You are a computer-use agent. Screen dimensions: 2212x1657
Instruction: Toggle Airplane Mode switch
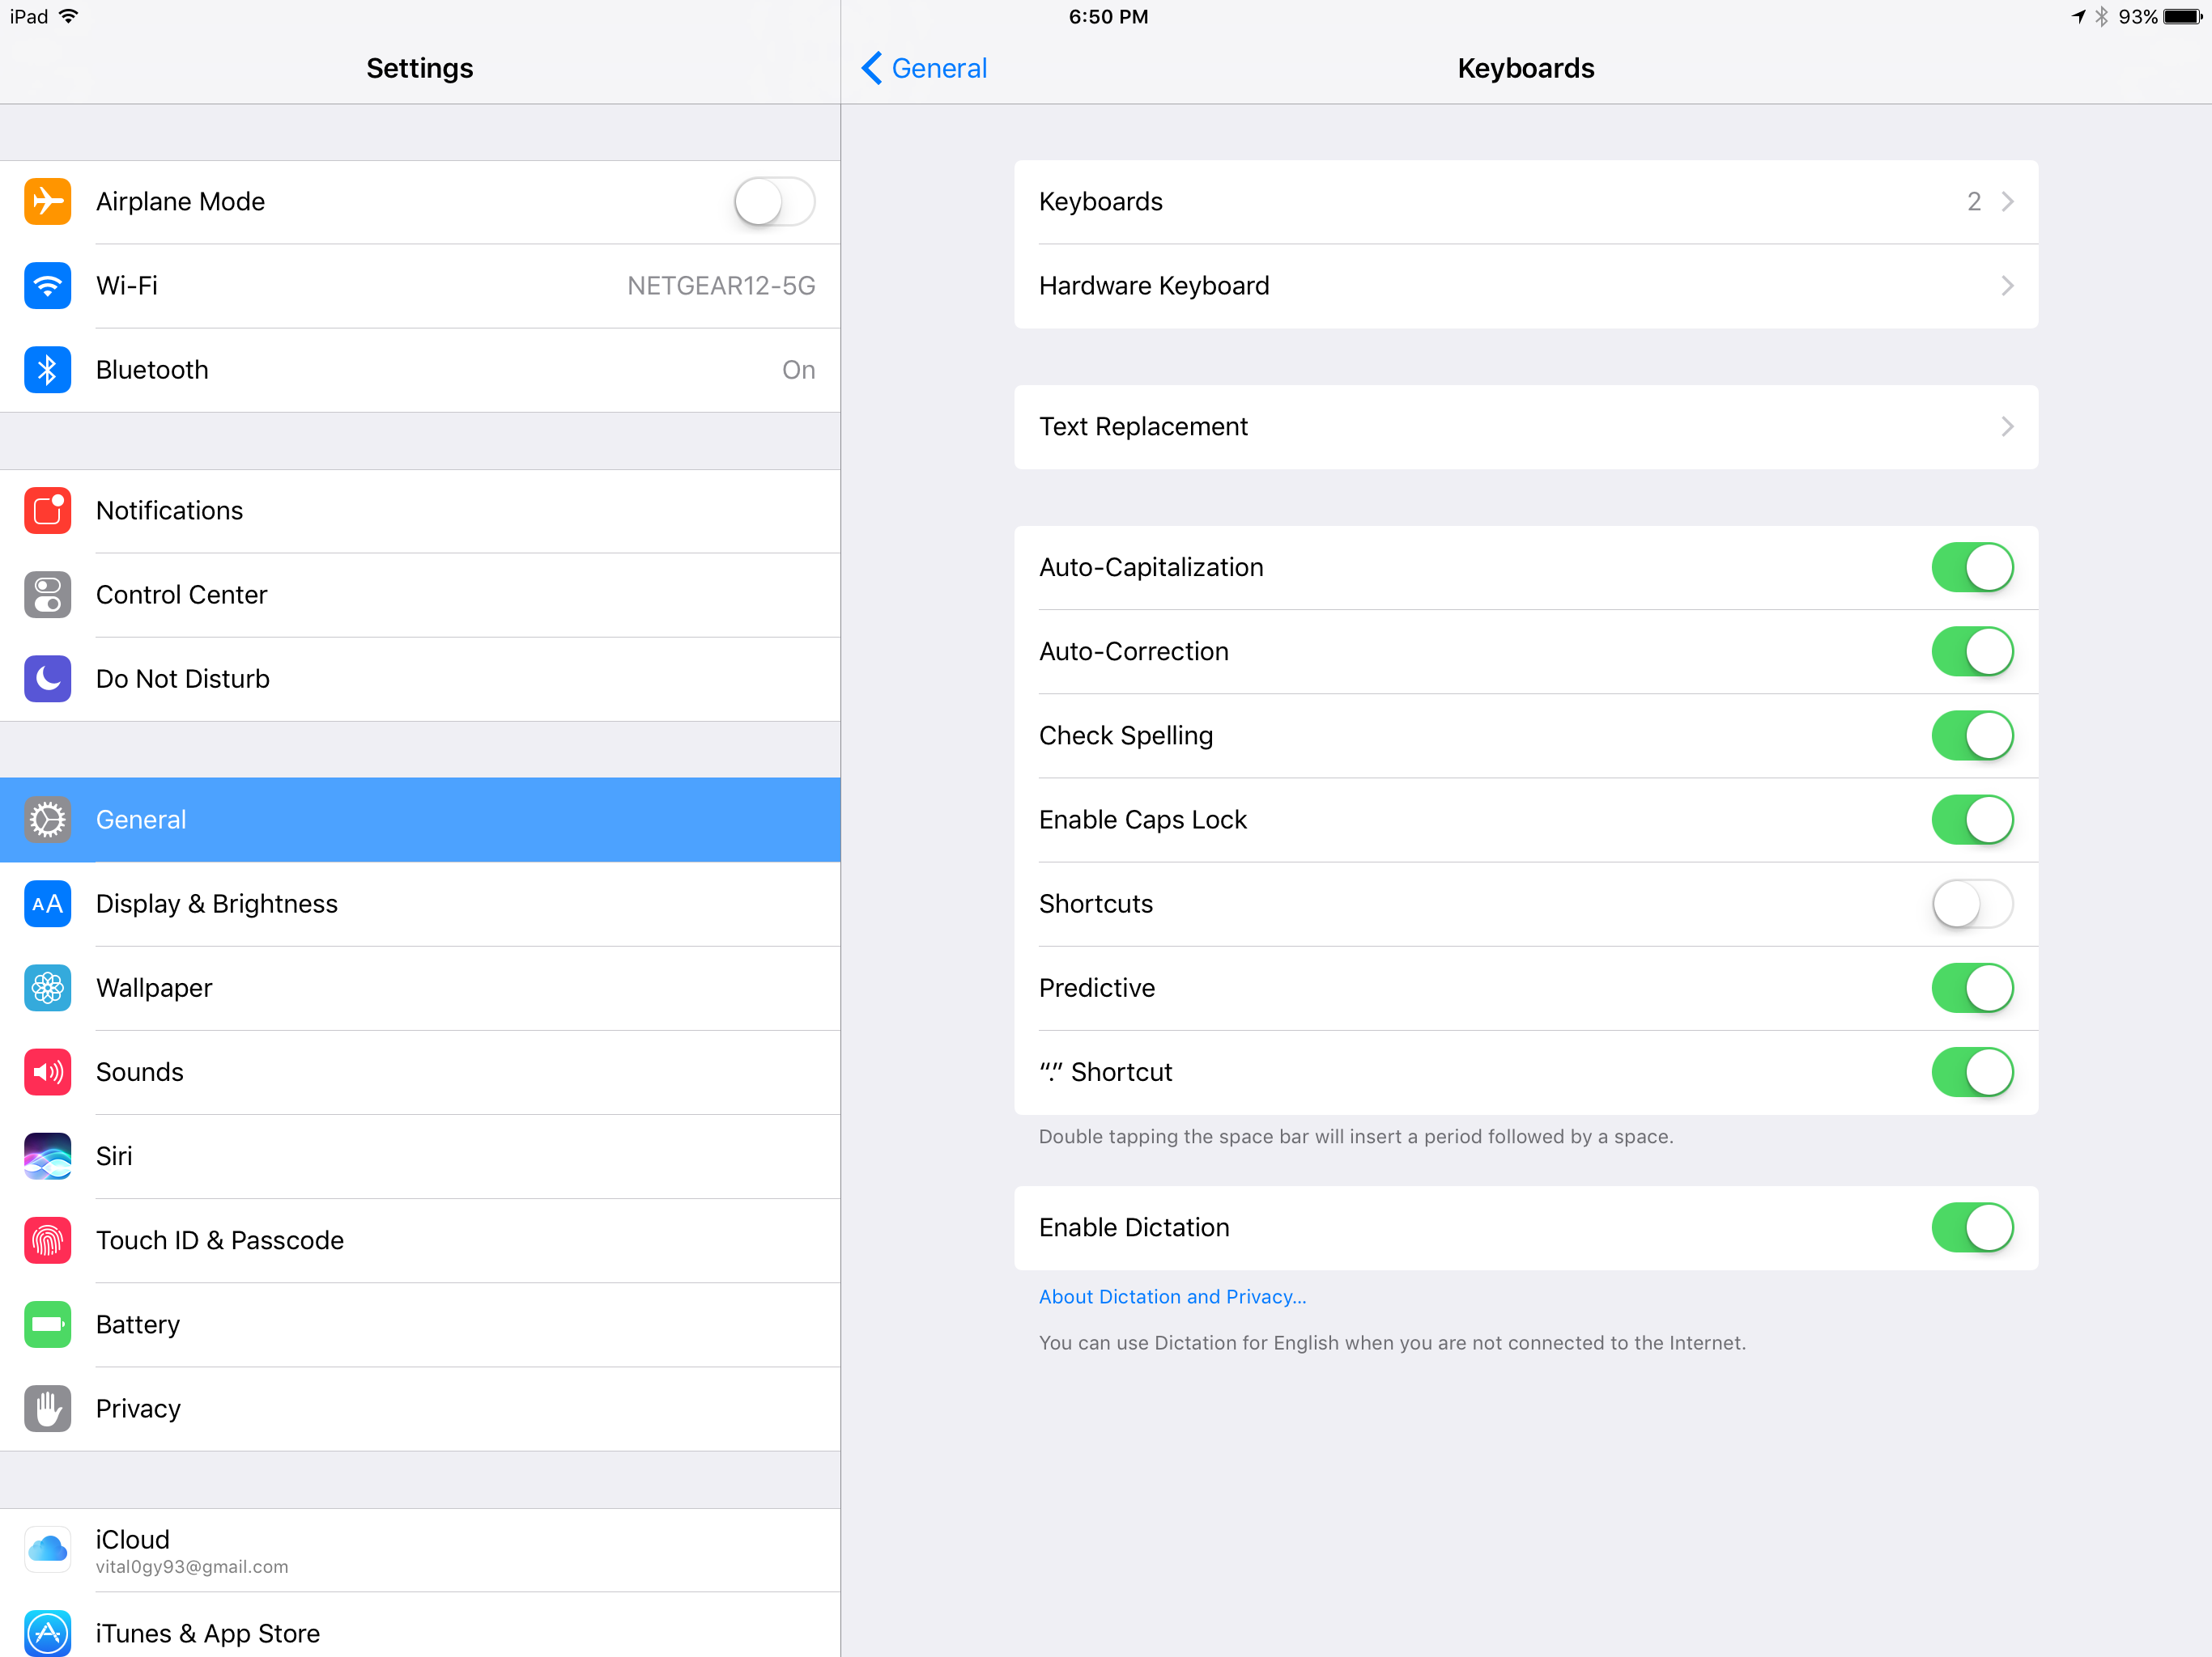[774, 202]
